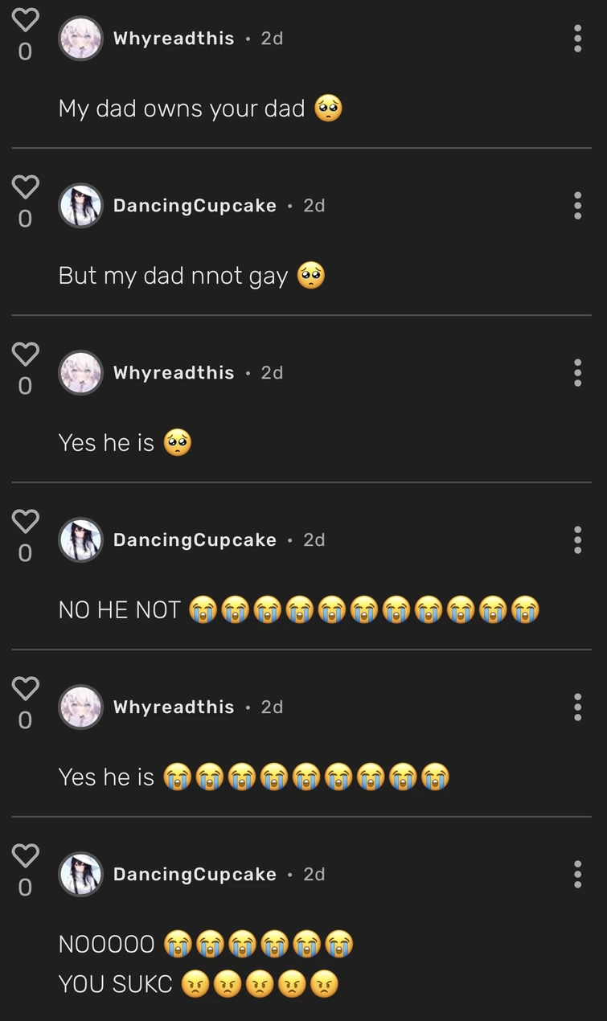607x1021 pixels.
Task: Tap DancingCupcake username on "NO HE NOT" comment
Action: pos(195,540)
